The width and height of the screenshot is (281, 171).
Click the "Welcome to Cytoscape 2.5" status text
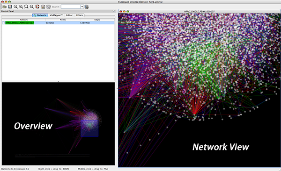(15, 169)
